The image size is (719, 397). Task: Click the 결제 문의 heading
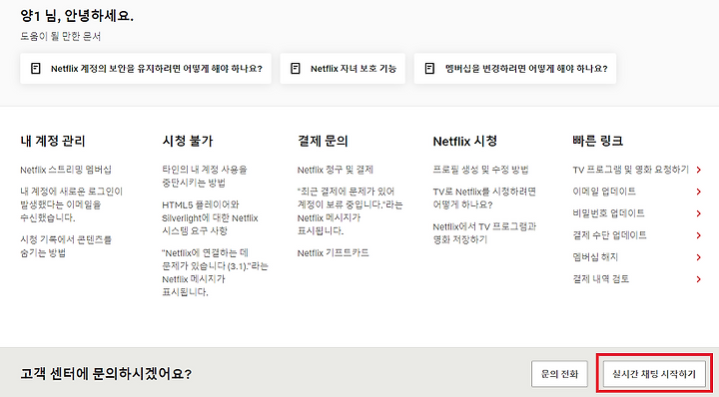click(323, 141)
